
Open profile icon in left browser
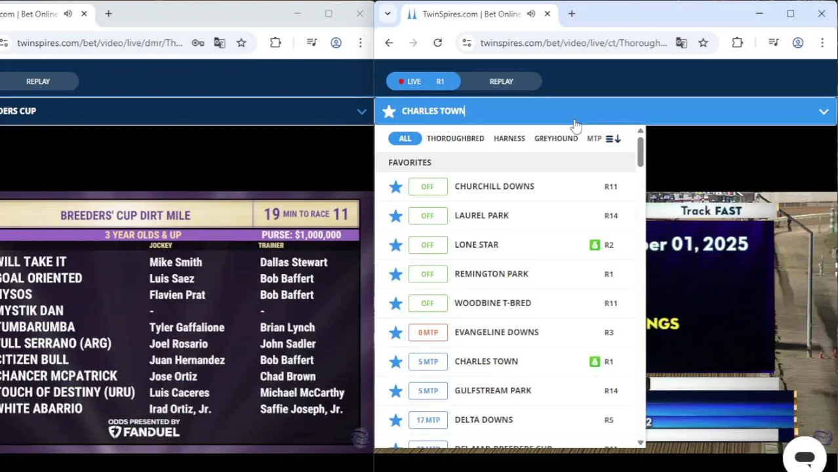coord(336,43)
